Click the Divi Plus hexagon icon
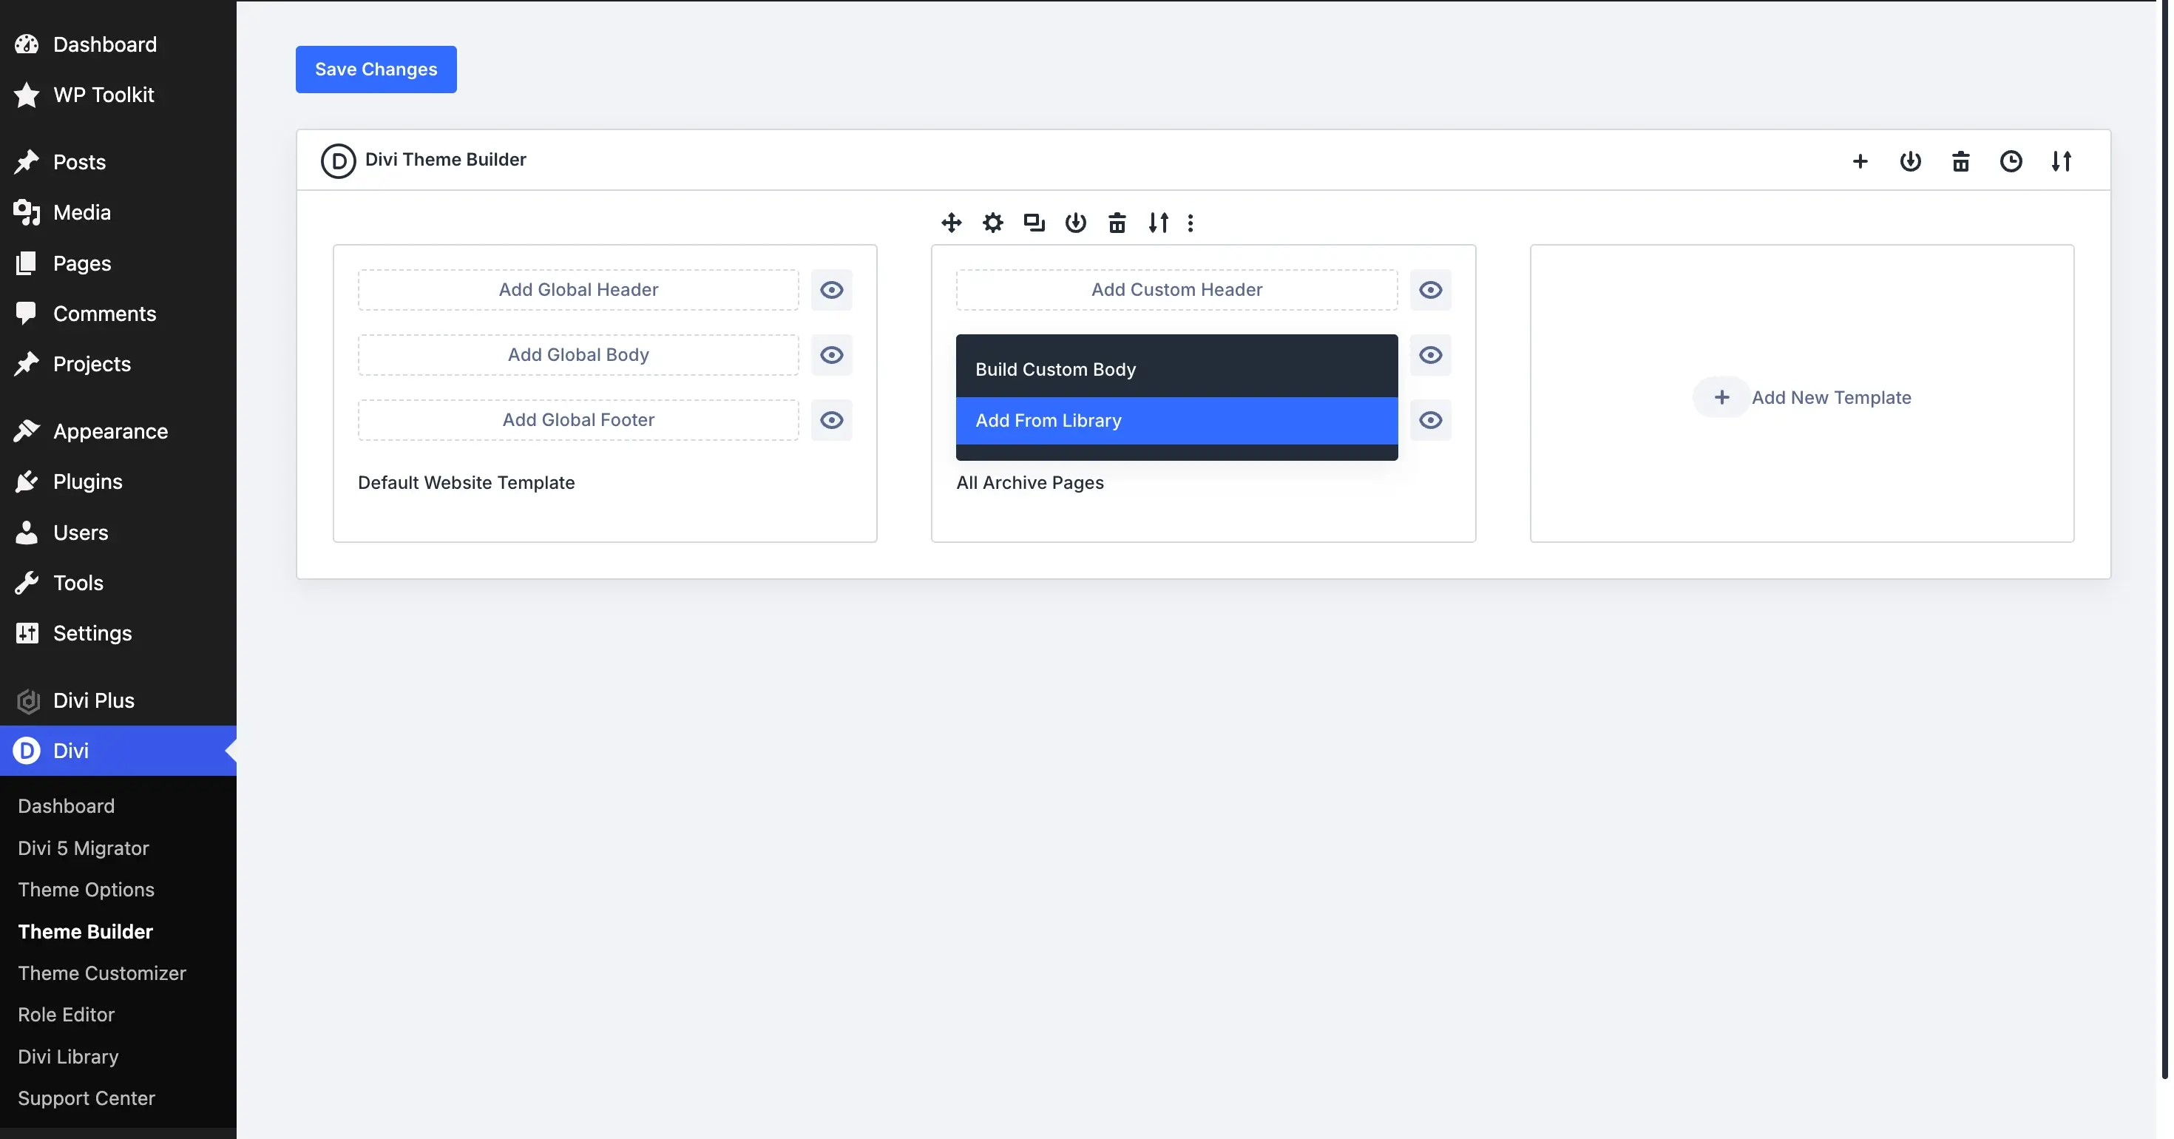 28,701
